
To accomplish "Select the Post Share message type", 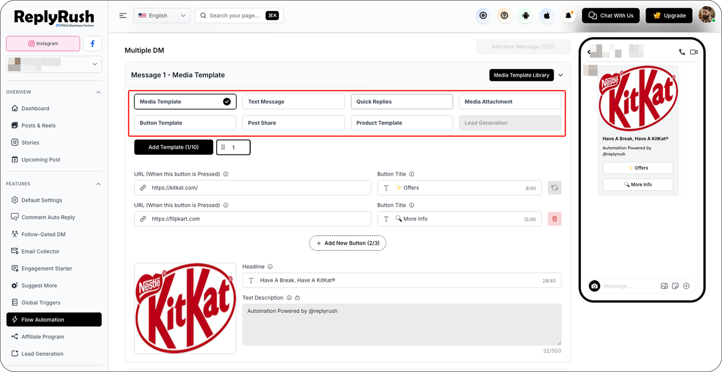I will 293,123.
